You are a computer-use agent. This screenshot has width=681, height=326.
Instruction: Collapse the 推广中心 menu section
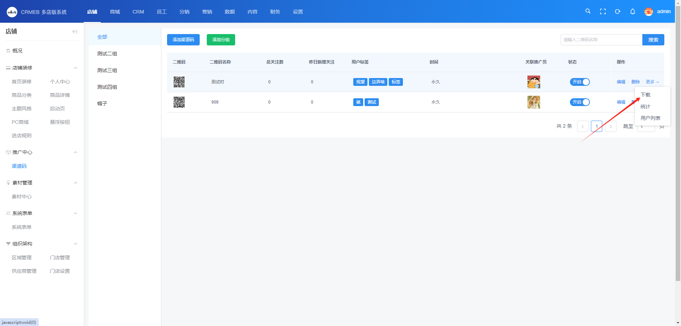click(75, 152)
